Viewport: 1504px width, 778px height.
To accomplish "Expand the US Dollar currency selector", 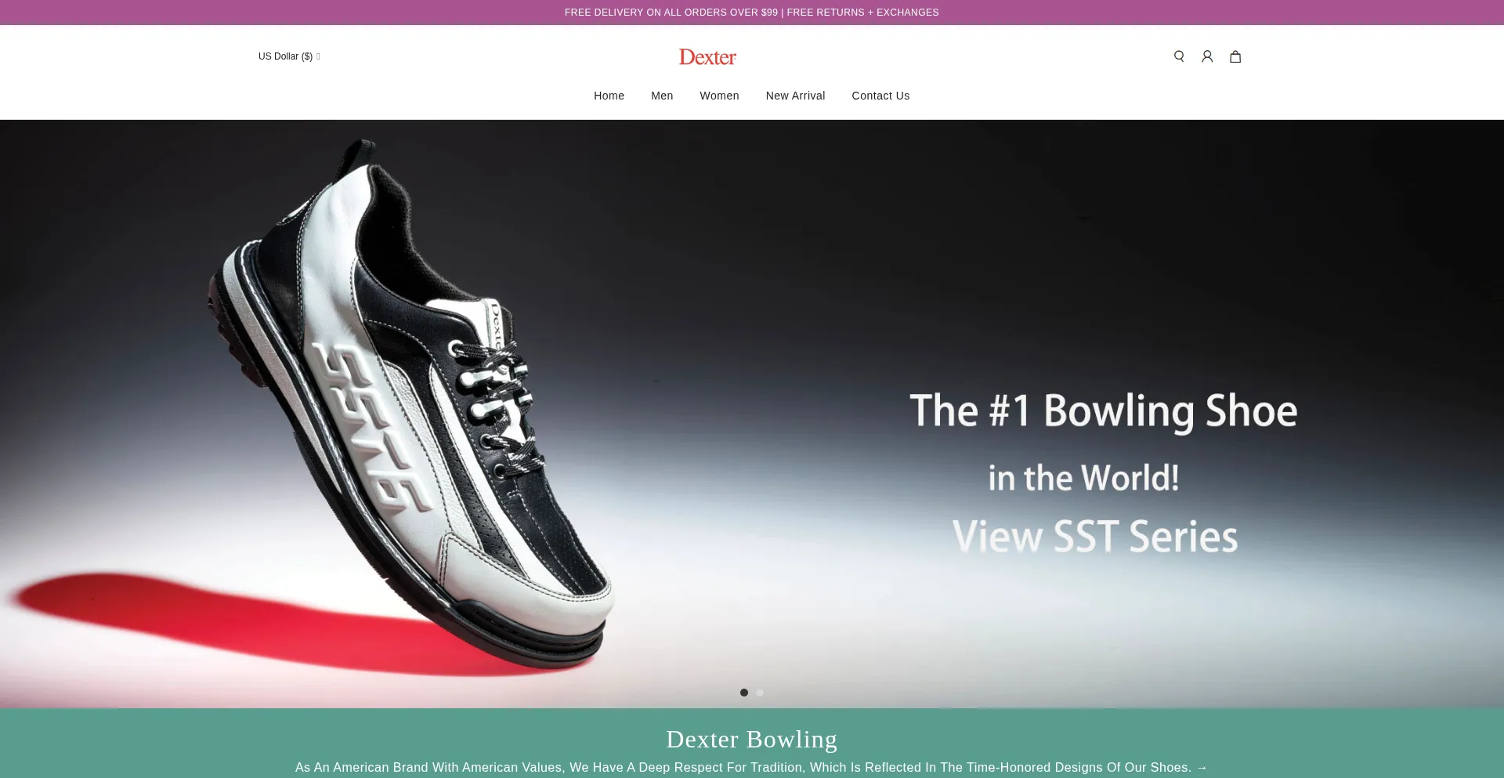I will tap(289, 56).
